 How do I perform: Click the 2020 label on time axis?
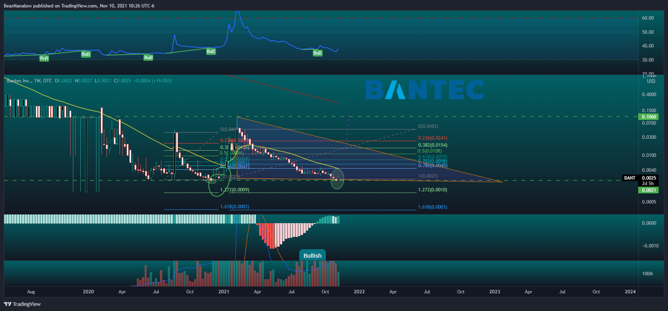coord(88,292)
